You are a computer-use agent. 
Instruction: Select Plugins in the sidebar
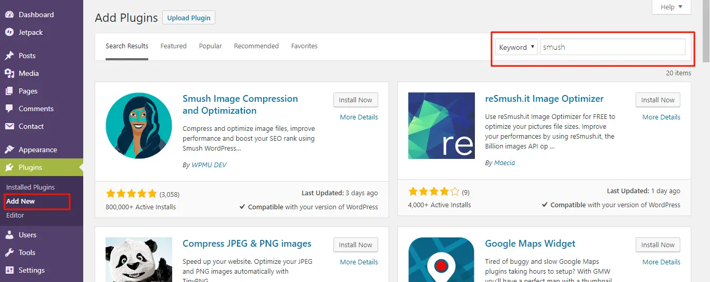[42, 167]
